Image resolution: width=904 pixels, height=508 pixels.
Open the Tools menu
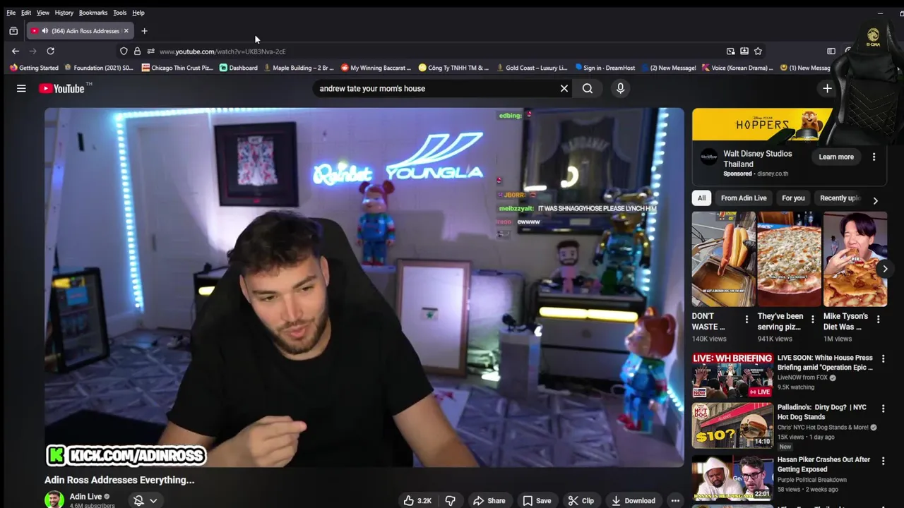[x=120, y=13]
